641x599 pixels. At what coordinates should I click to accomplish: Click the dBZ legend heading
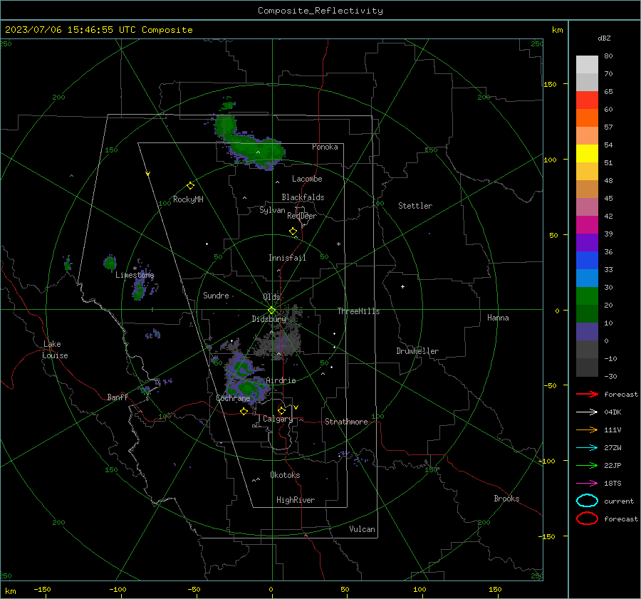coord(604,38)
